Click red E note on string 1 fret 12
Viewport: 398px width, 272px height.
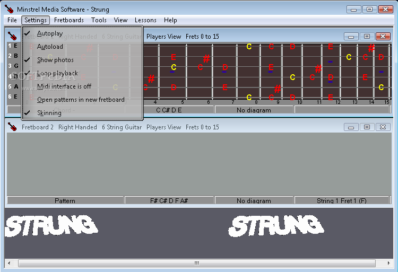point(331,46)
